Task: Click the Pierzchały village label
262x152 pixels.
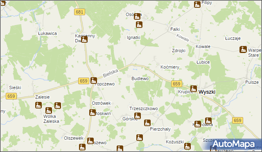Action: click(160, 129)
